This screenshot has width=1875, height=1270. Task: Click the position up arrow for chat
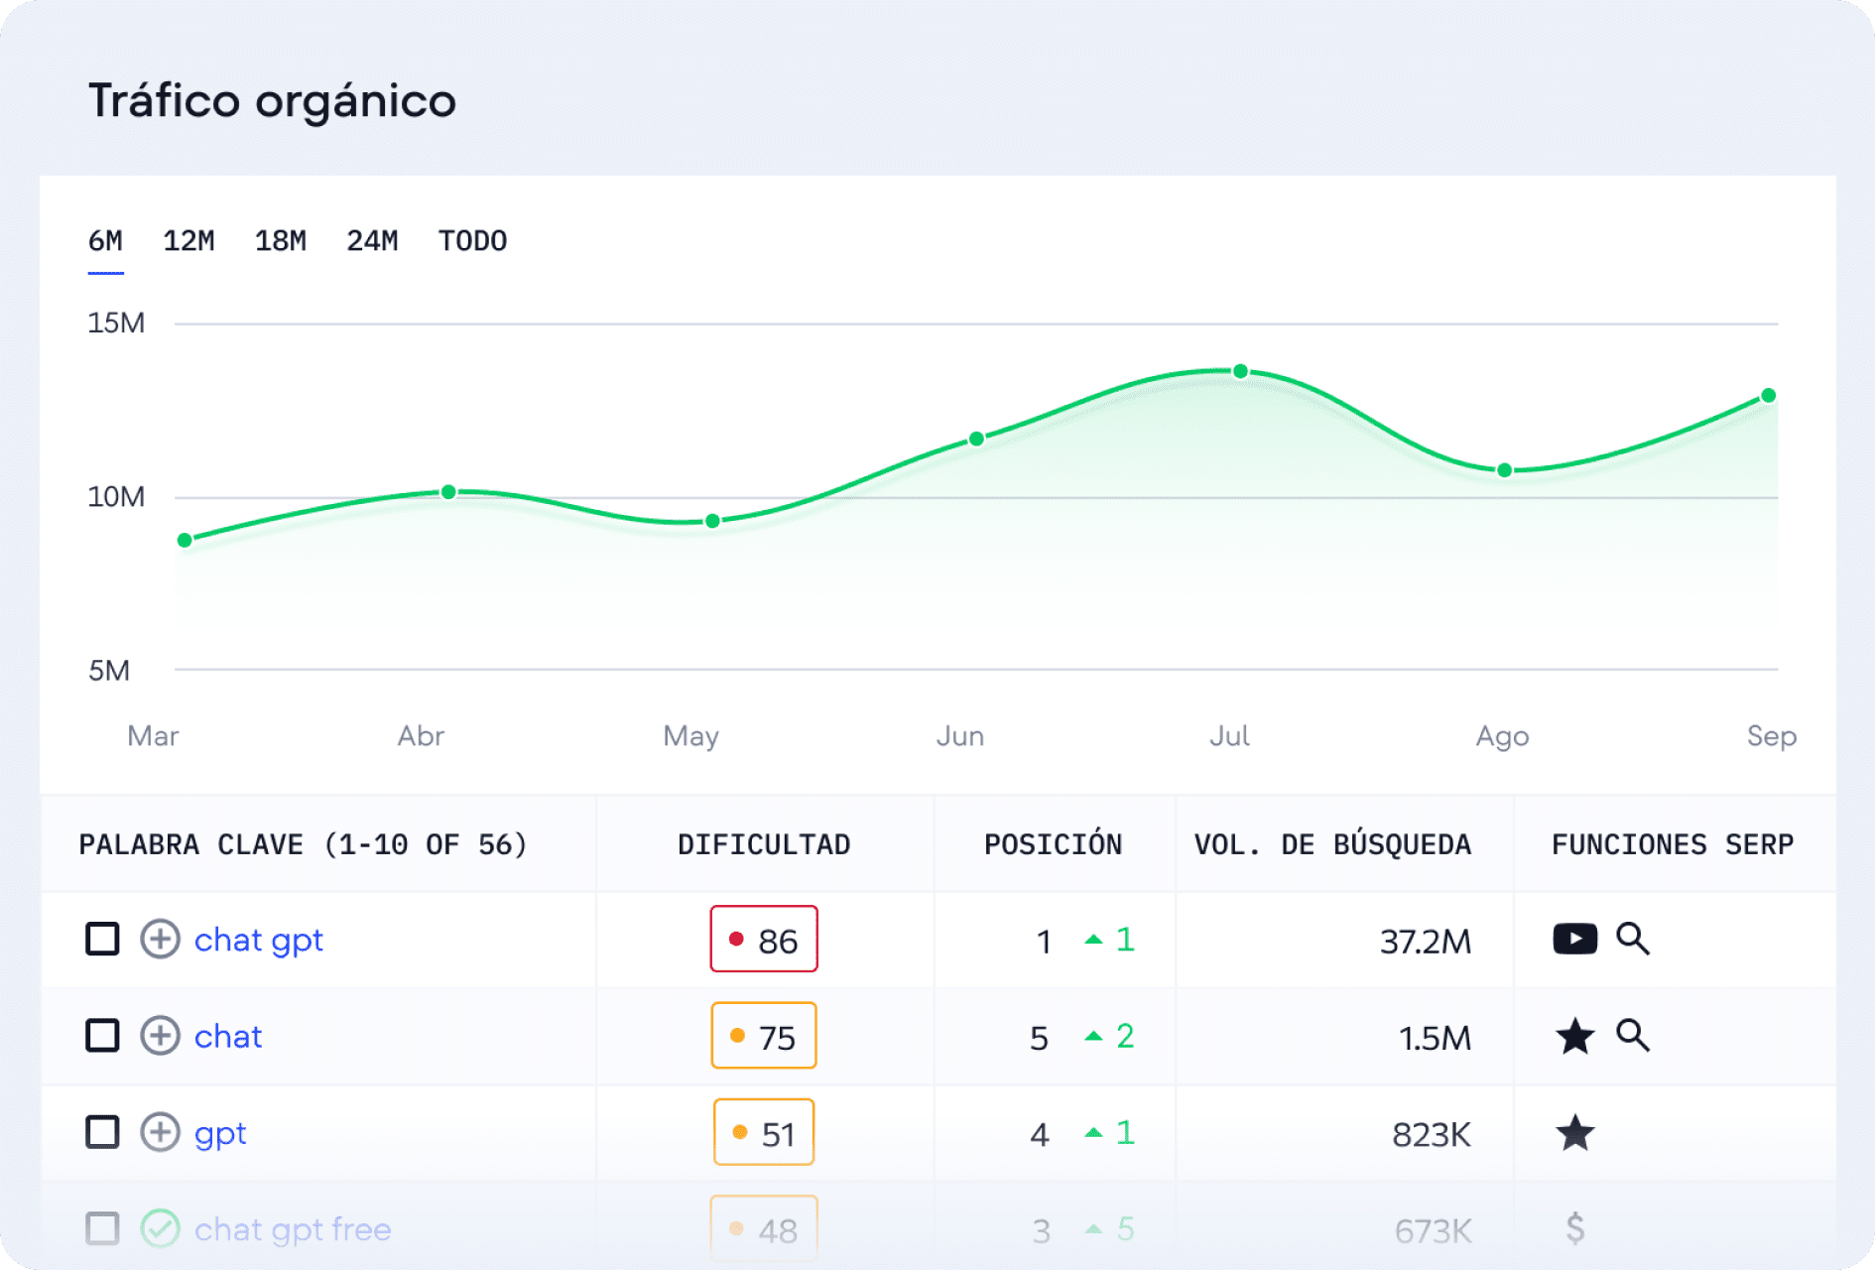pyautogui.click(x=1093, y=1036)
